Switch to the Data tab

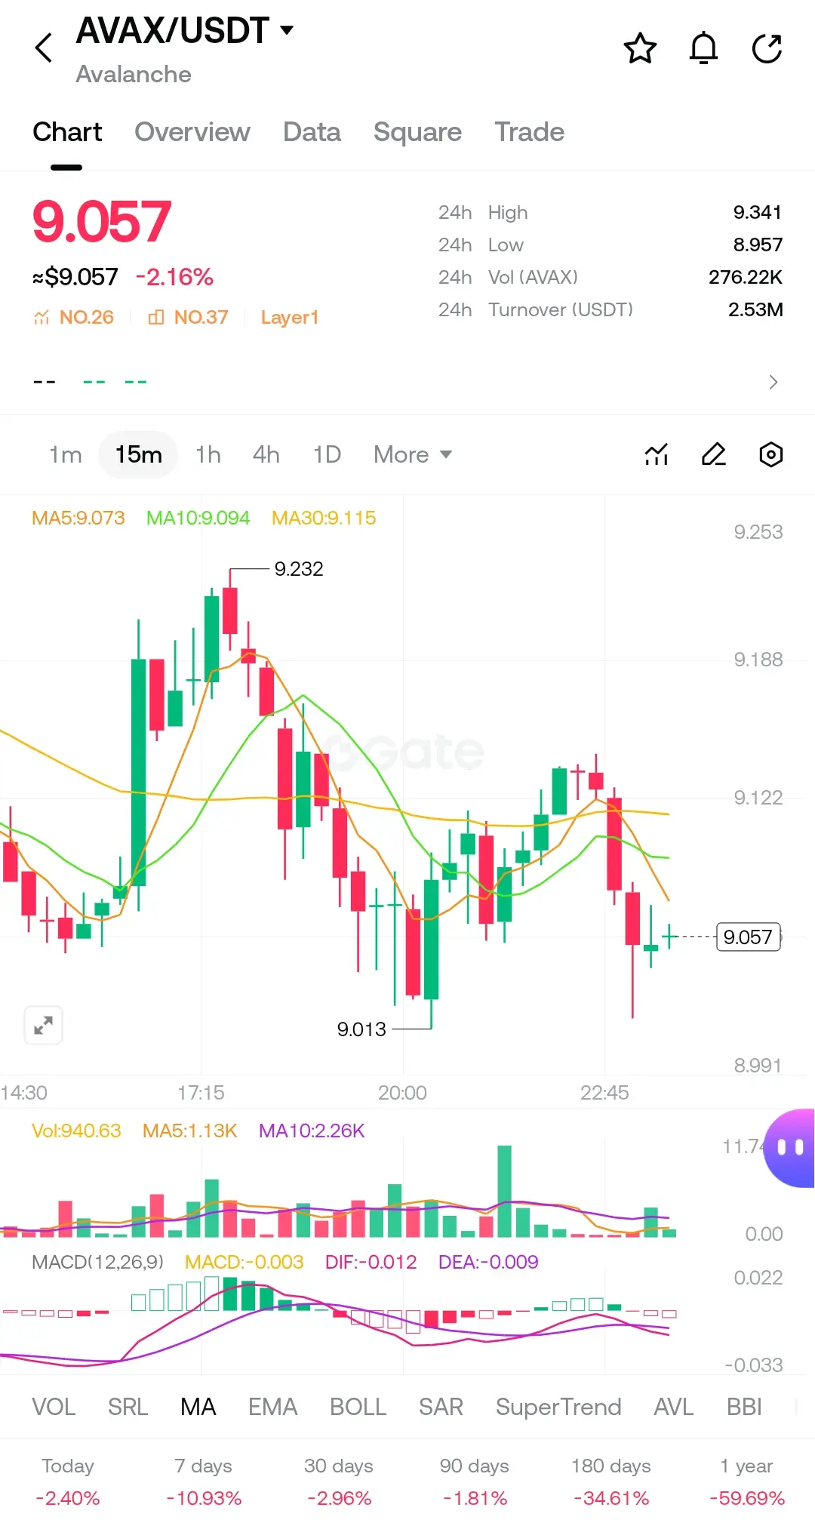(x=312, y=132)
